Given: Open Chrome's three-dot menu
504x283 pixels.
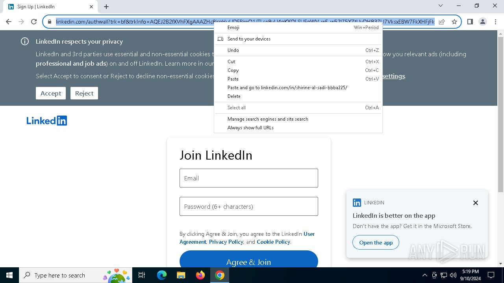Looking at the screenshot, I should coord(495,22).
